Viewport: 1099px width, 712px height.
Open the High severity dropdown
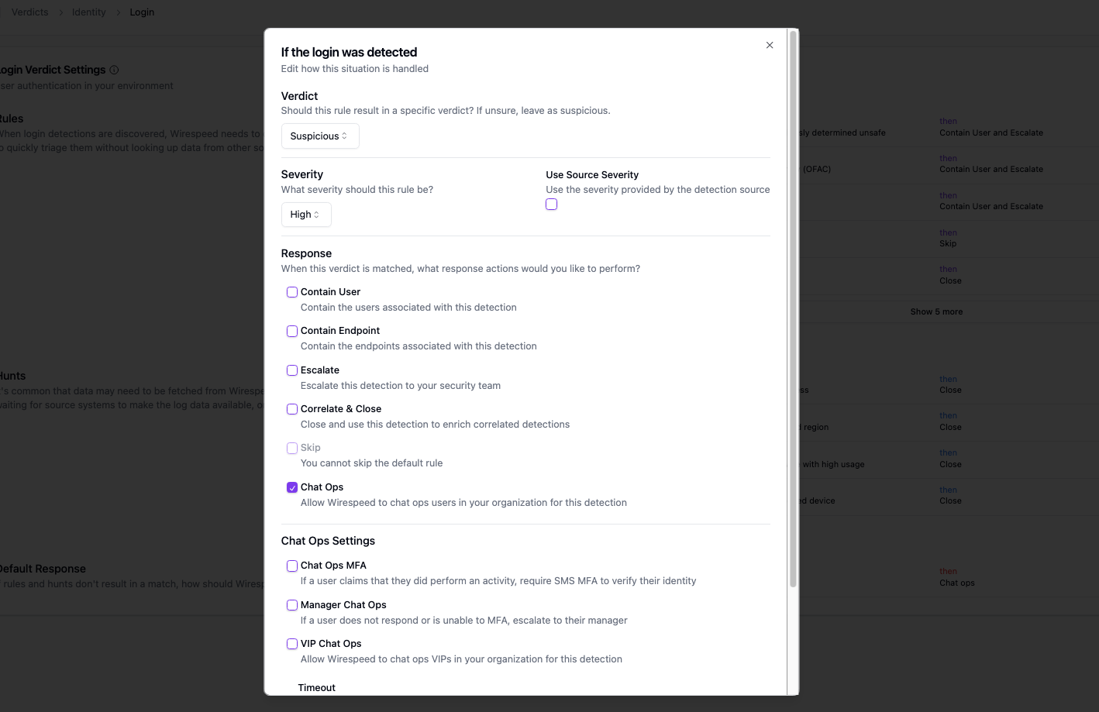pyautogui.click(x=305, y=215)
